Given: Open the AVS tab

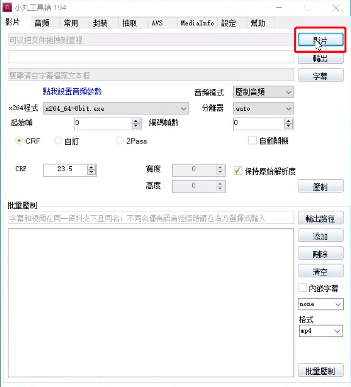Looking at the screenshot, I should tap(162, 23).
